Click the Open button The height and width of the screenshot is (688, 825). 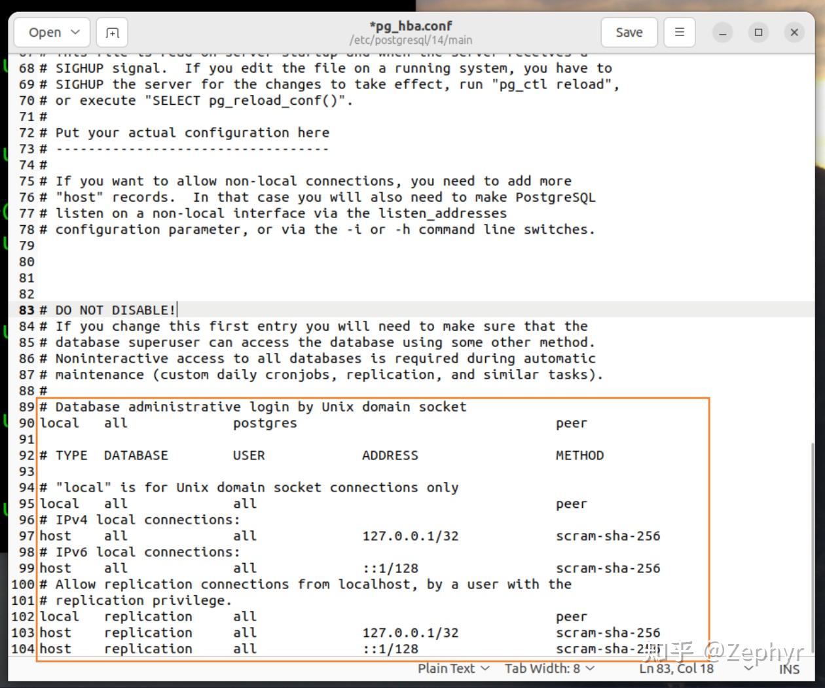[46, 31]
